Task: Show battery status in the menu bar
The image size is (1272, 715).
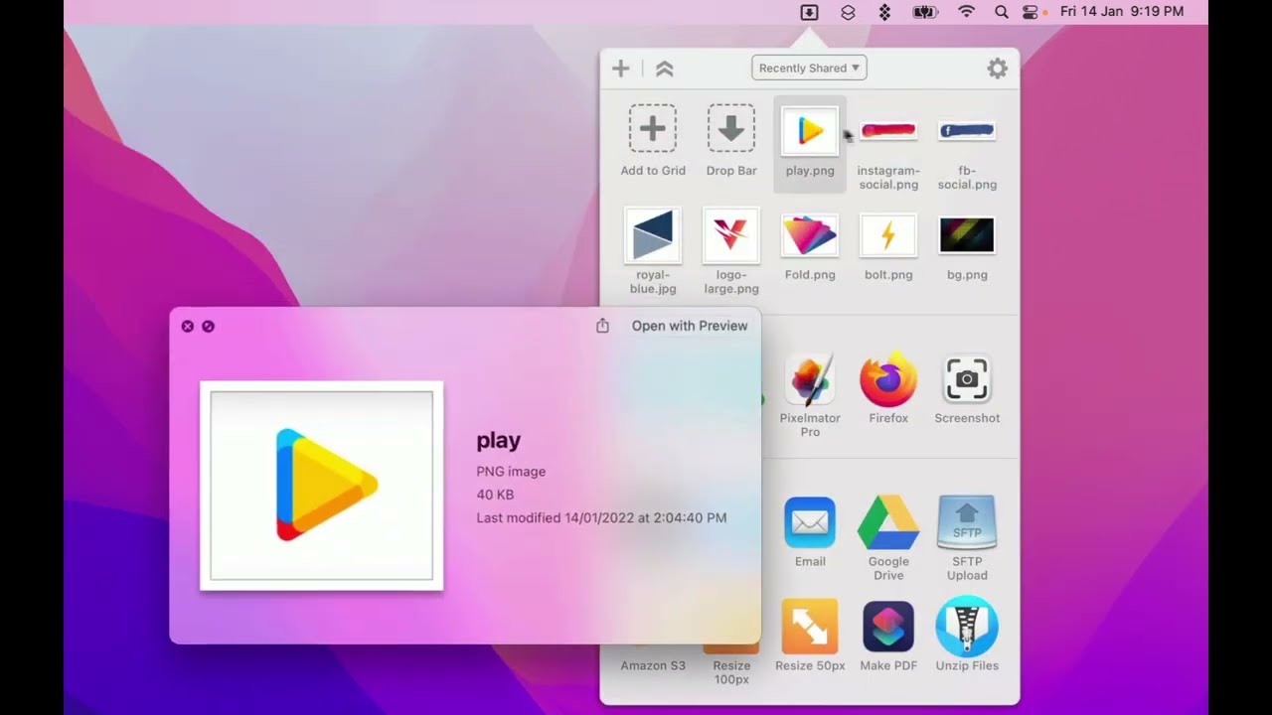Action: [x=925, y=12]
